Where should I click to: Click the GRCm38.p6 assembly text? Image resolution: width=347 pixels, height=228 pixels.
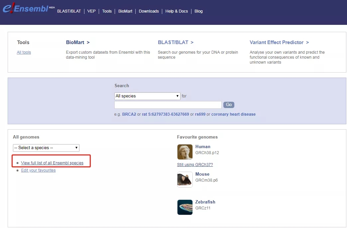coord(206,180)
